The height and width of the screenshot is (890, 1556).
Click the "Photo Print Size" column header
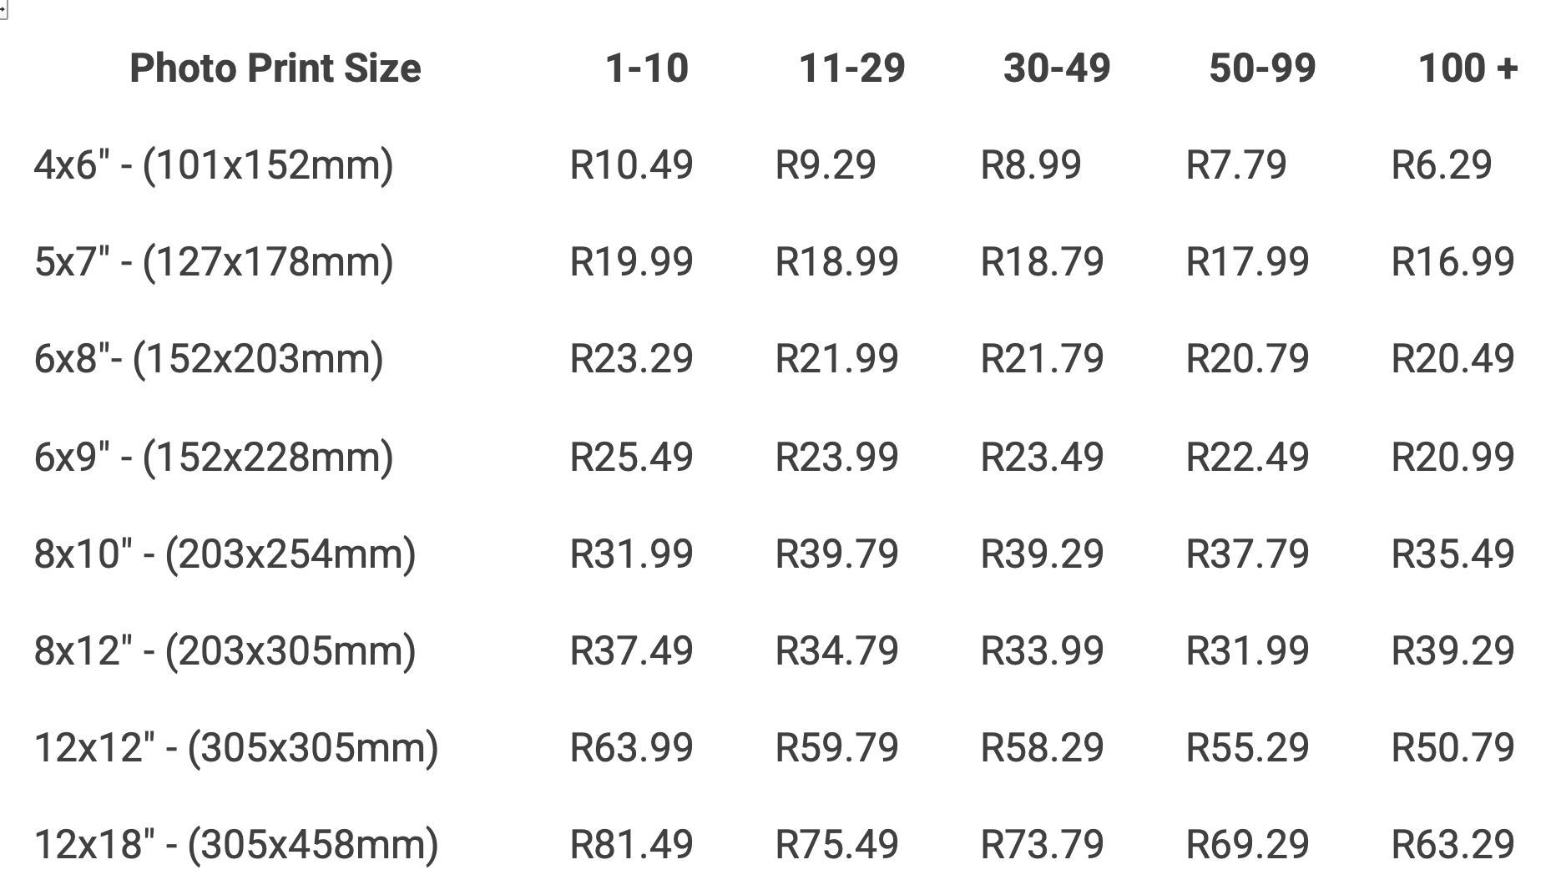[275, 68]
